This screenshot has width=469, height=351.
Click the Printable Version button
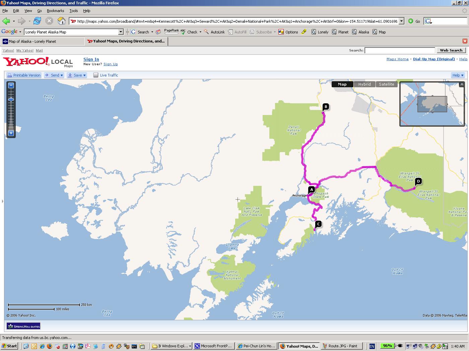tap(24, 75)
